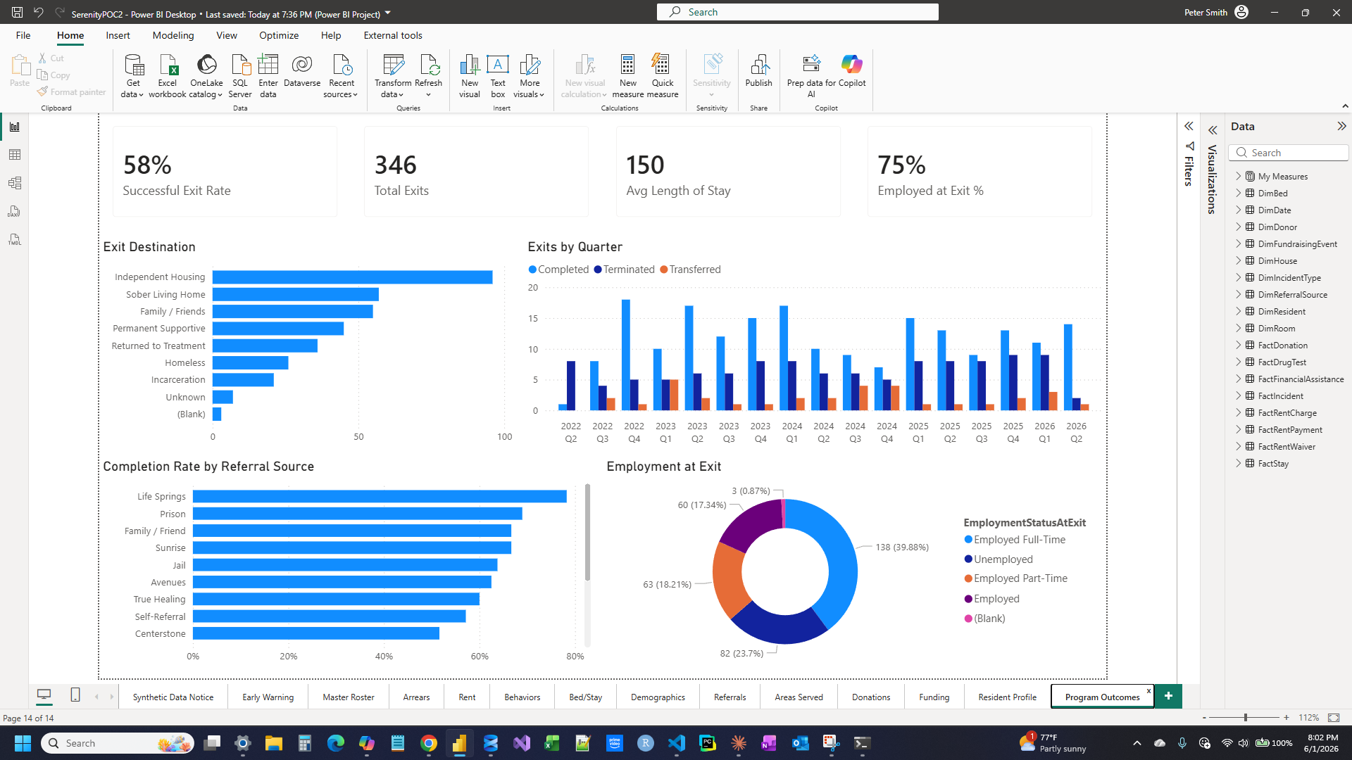Add a new report page

point(1168,696)
